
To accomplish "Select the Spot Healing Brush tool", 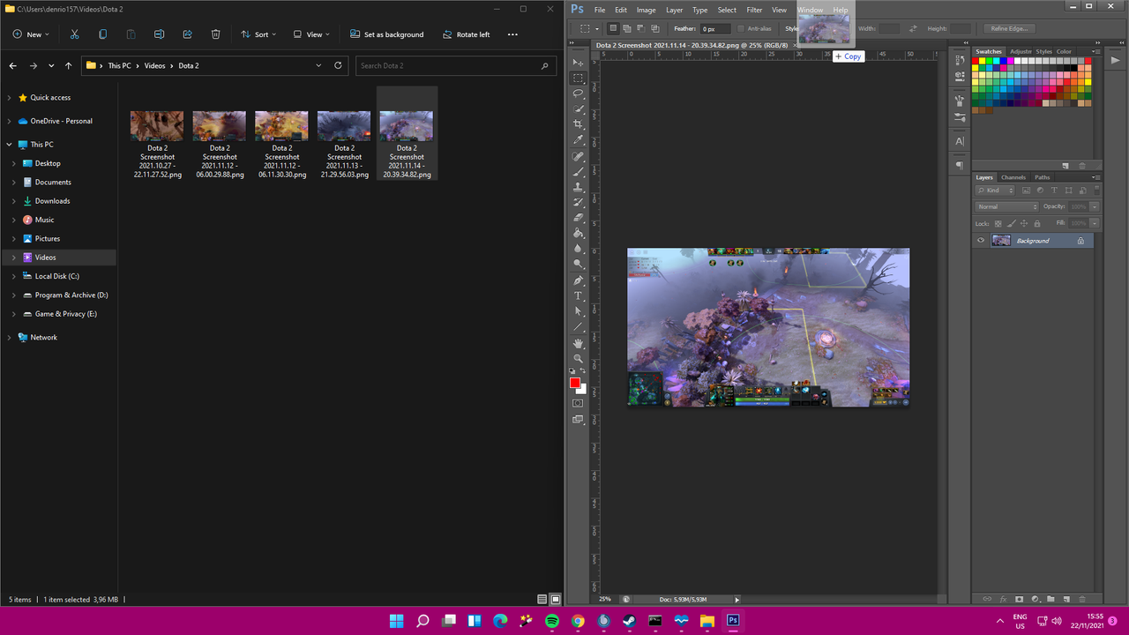I will pyautogui.click(x=579, y=156).
